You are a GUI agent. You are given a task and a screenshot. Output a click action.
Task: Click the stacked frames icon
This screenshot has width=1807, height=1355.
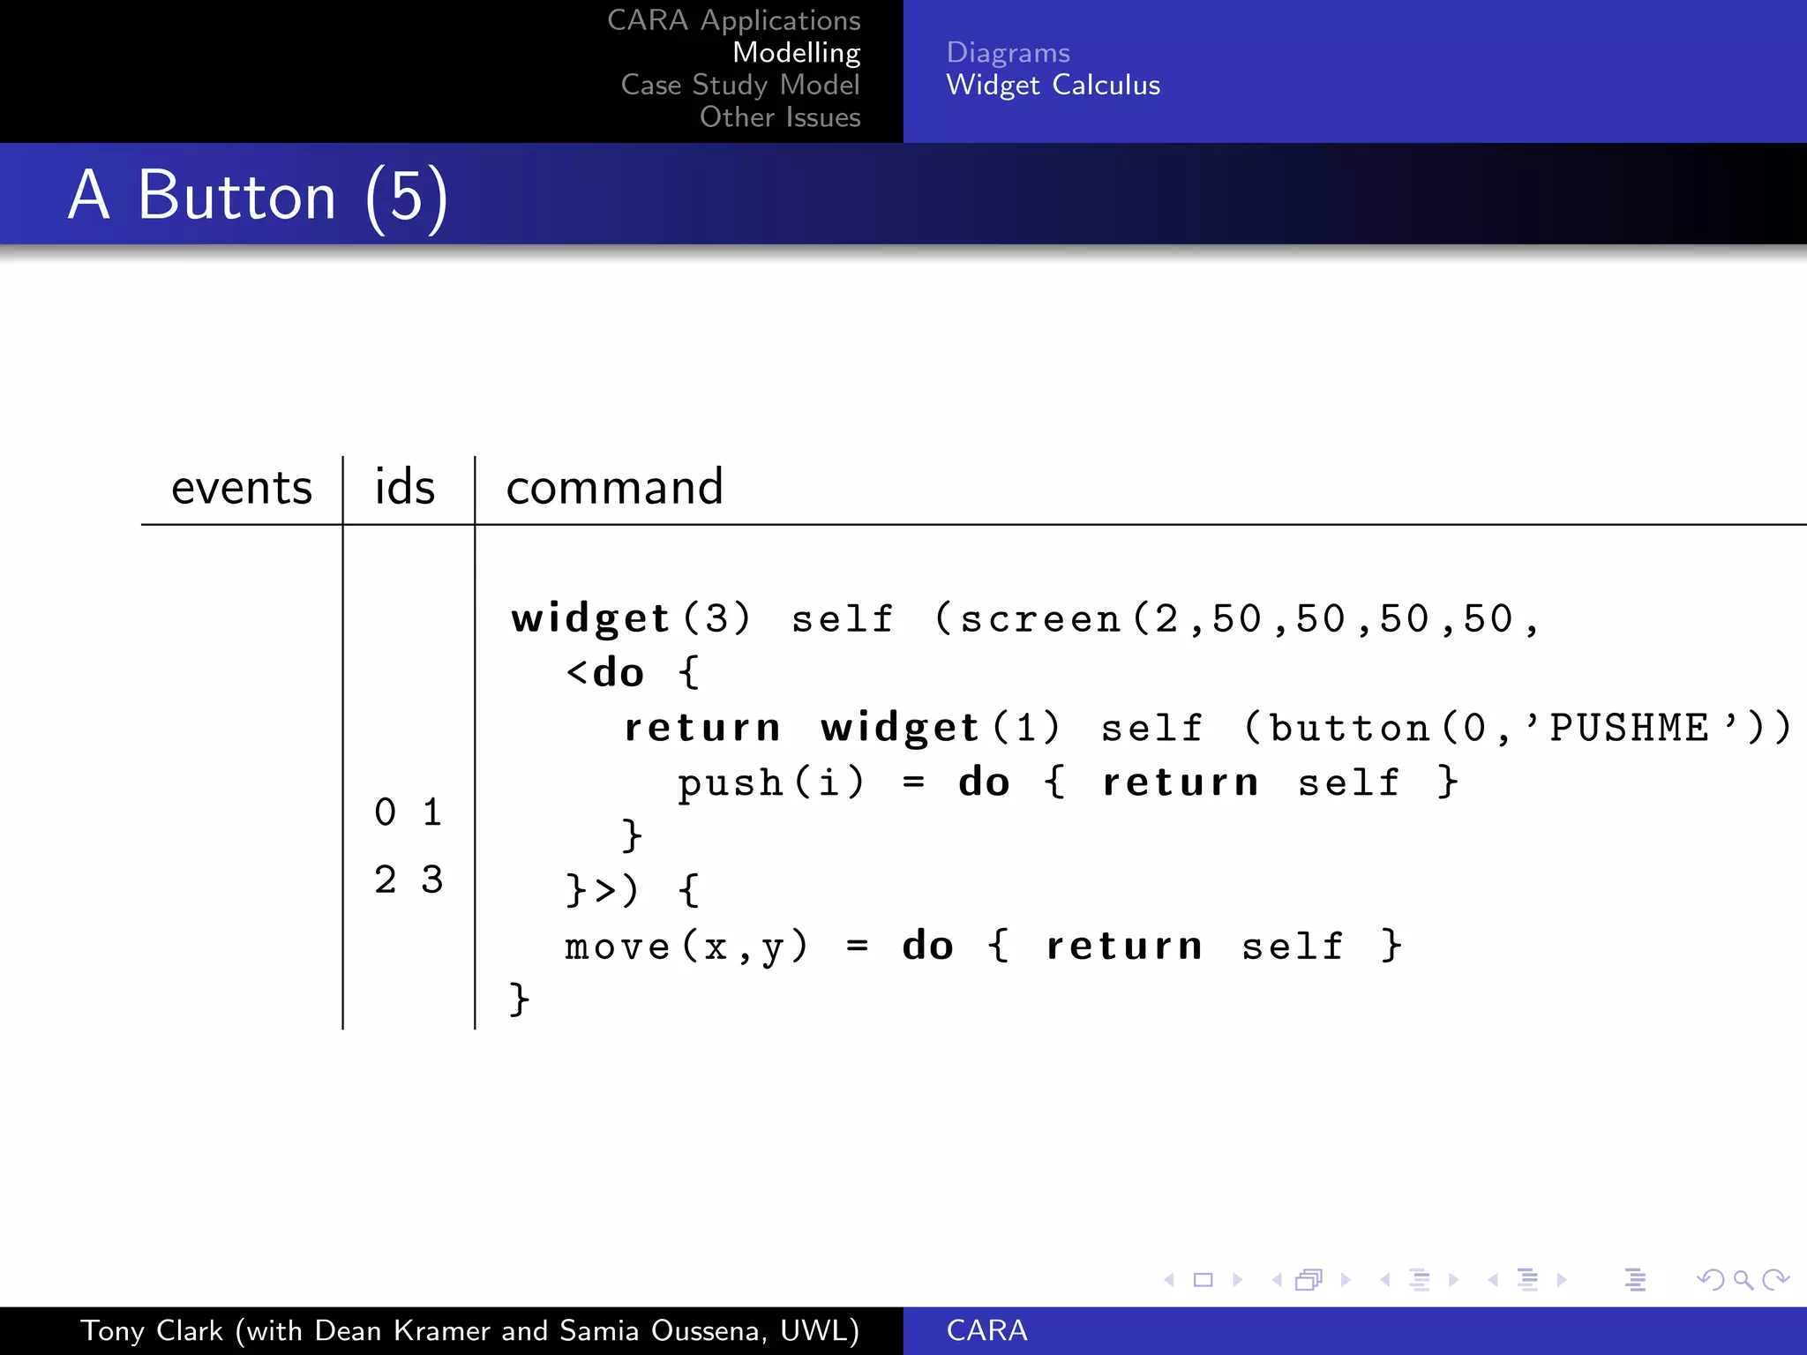click(1309, 1279)
